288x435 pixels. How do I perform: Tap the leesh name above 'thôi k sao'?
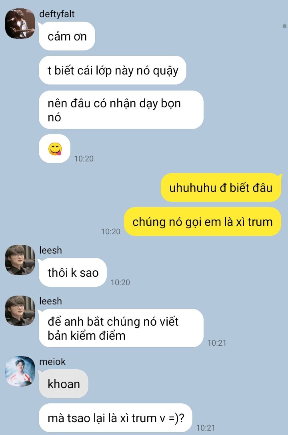pos(51,250)
